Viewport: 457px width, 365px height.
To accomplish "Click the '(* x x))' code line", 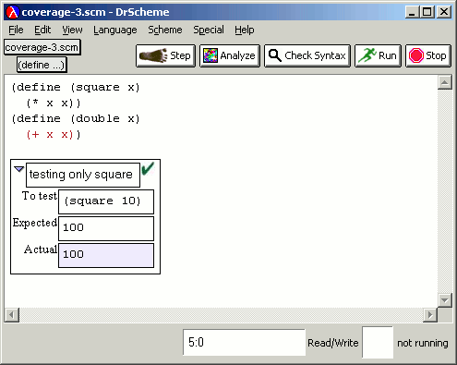I will click(54, 103).
